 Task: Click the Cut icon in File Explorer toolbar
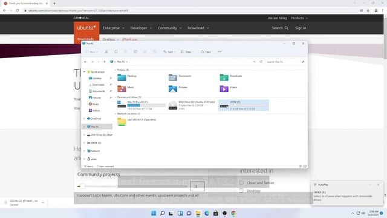tap(106, 52)
